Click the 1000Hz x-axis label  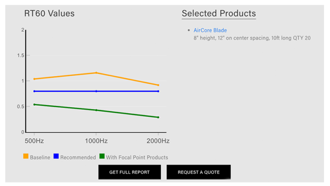coord(96,141)
